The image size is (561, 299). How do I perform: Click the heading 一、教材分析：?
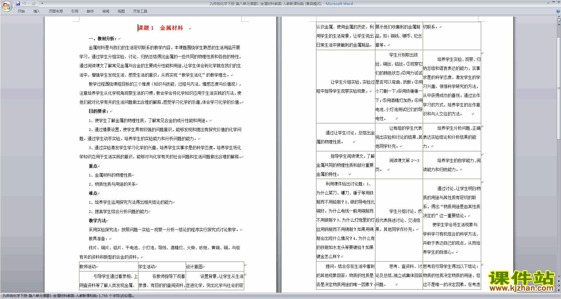pos(103,39)
